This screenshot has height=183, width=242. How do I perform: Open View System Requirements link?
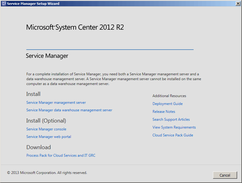(x=174, y=127)
